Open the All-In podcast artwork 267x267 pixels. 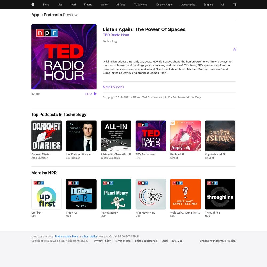point(116,136)
